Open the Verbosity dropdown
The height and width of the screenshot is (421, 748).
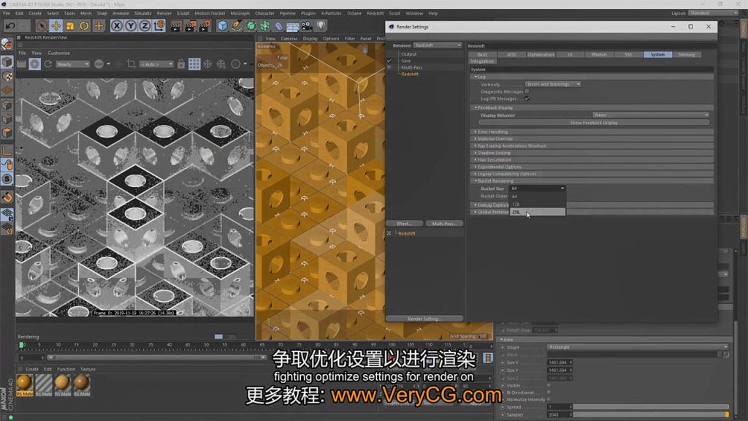(553, 84)
